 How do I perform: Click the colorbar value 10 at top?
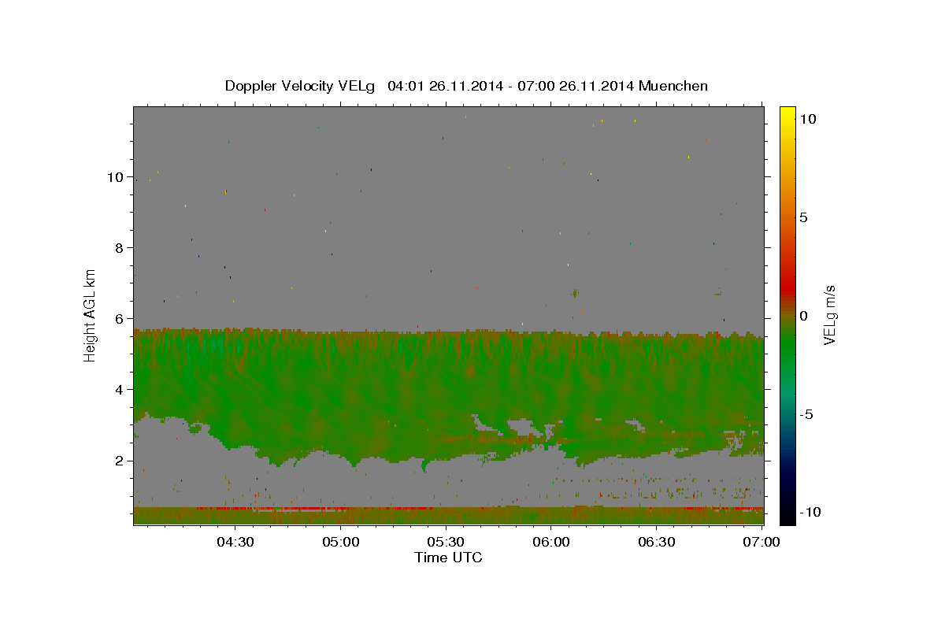[807, 118]
